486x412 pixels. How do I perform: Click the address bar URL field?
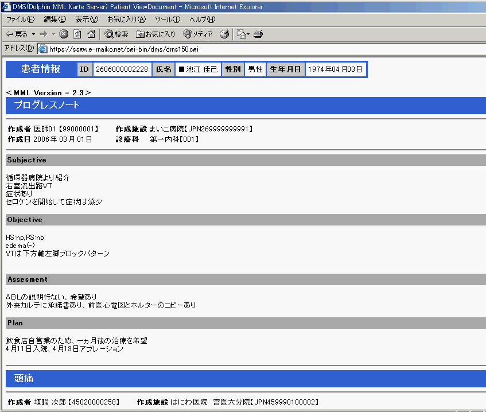230,49
